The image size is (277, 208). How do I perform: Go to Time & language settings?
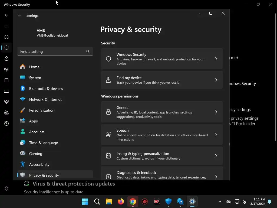[55, 143]
